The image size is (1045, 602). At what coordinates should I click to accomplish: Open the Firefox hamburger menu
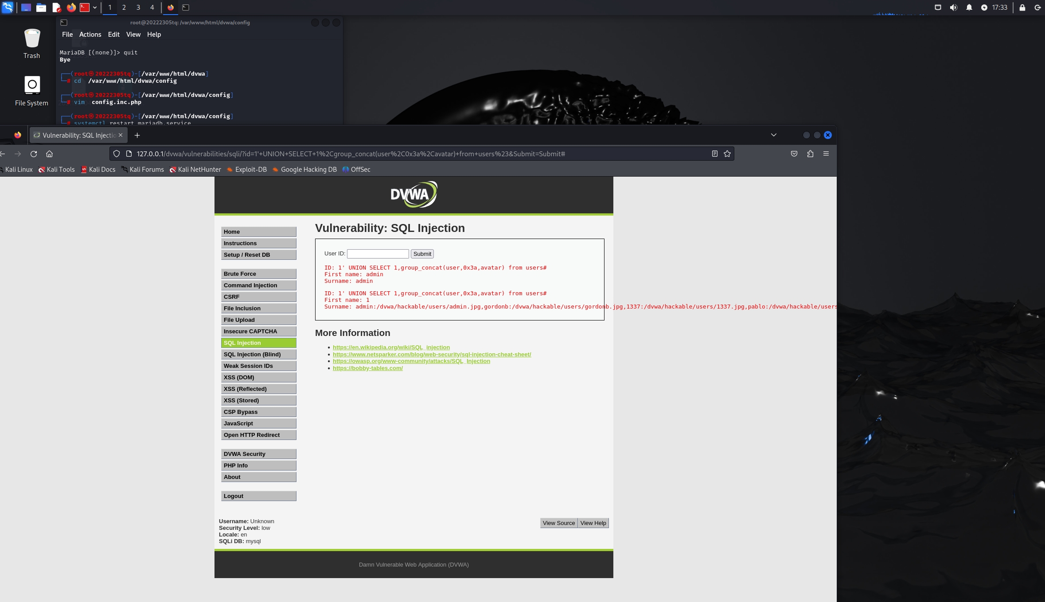826,154
